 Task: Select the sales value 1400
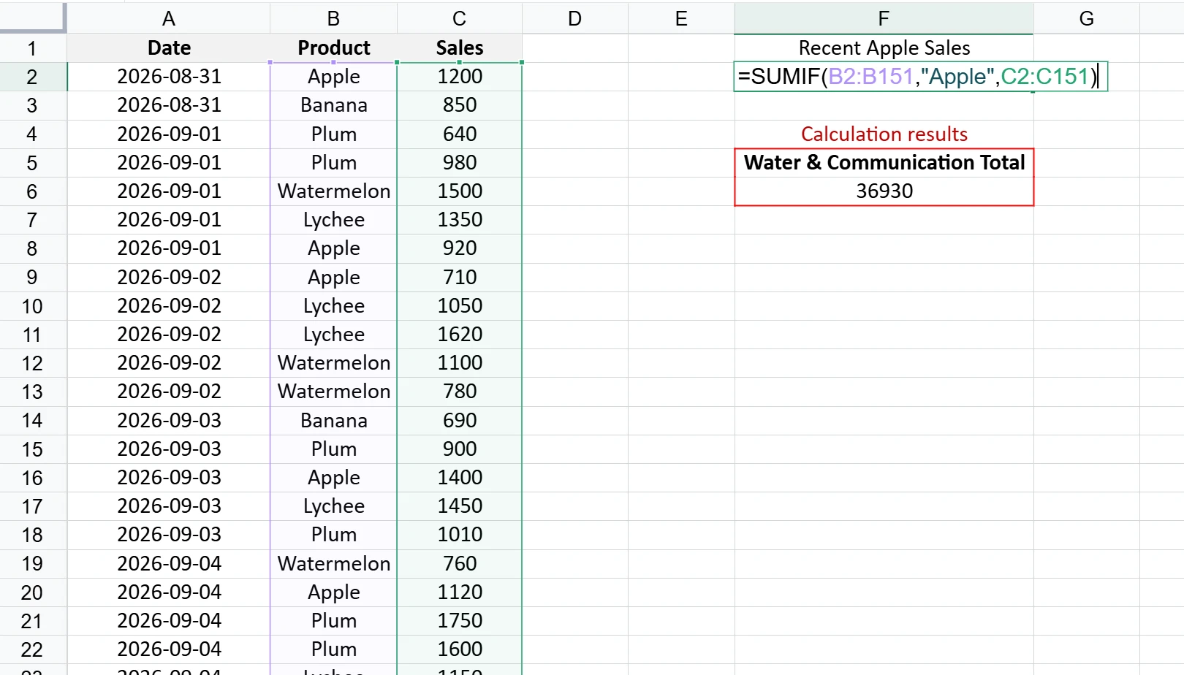[x=459, y=477]
